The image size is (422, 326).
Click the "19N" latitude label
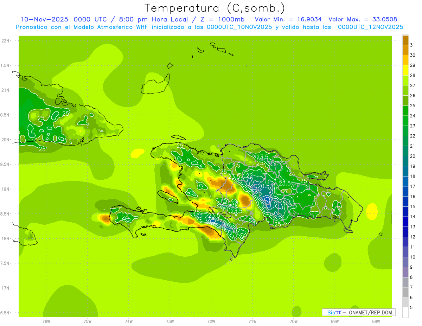5,189
